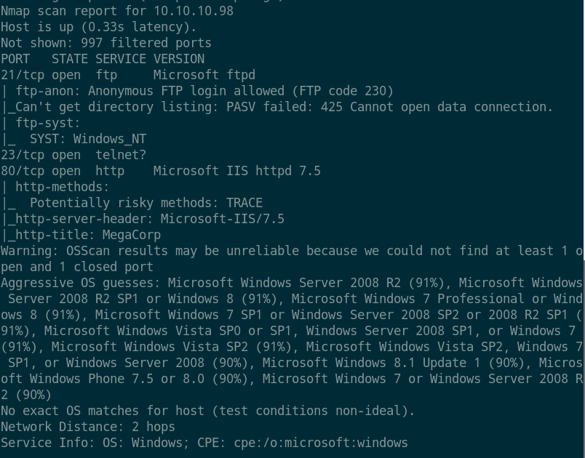Click the 'PORT STATE SERVICE VERSION' header row

(102, 59)
